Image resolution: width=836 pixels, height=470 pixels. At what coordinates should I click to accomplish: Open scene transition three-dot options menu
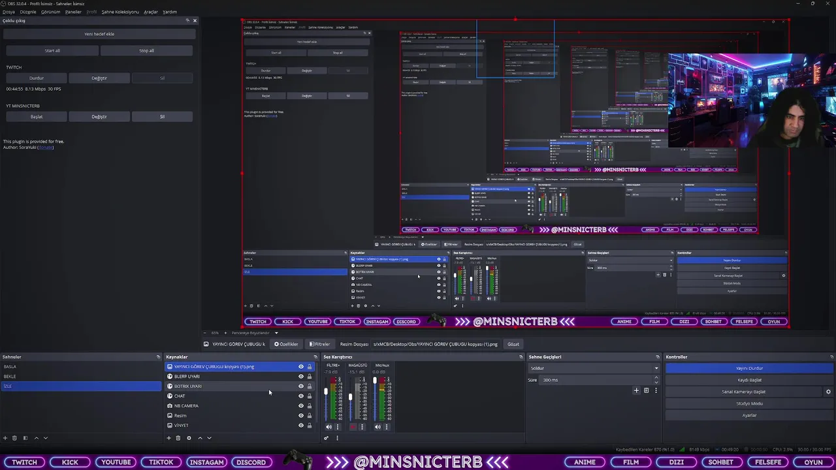[656, 390]
